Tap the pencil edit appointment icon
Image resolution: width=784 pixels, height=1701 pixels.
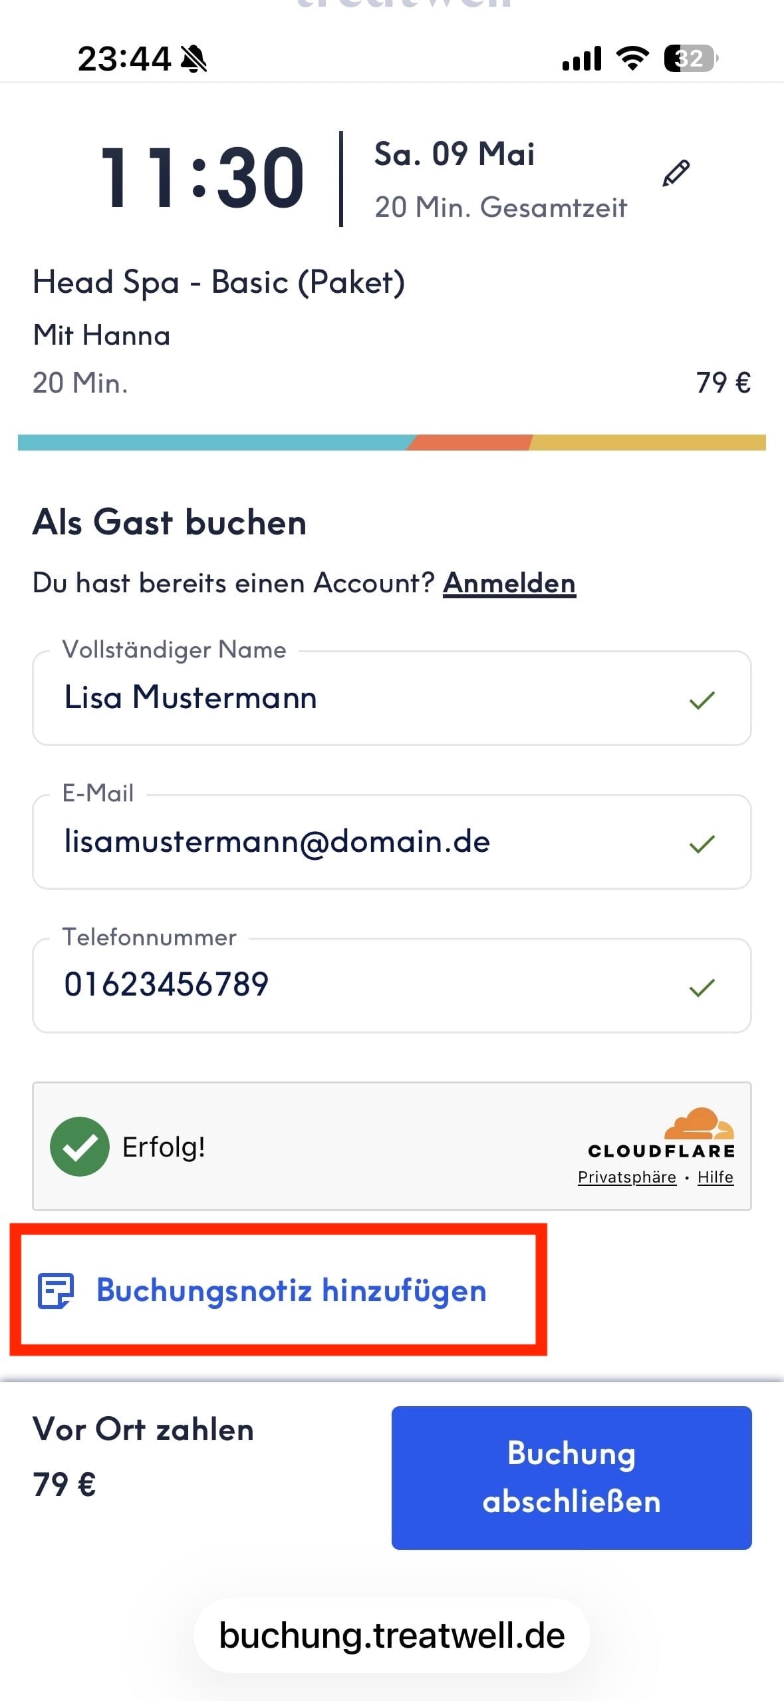[676, 174]
